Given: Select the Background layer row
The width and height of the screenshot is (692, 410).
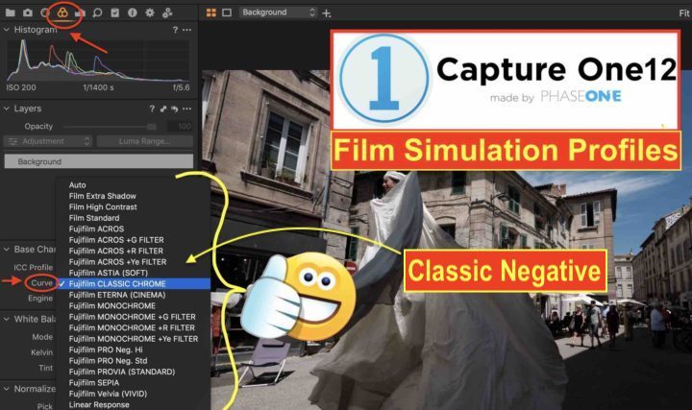Looking at the screenshot, I should pos(98,161).
